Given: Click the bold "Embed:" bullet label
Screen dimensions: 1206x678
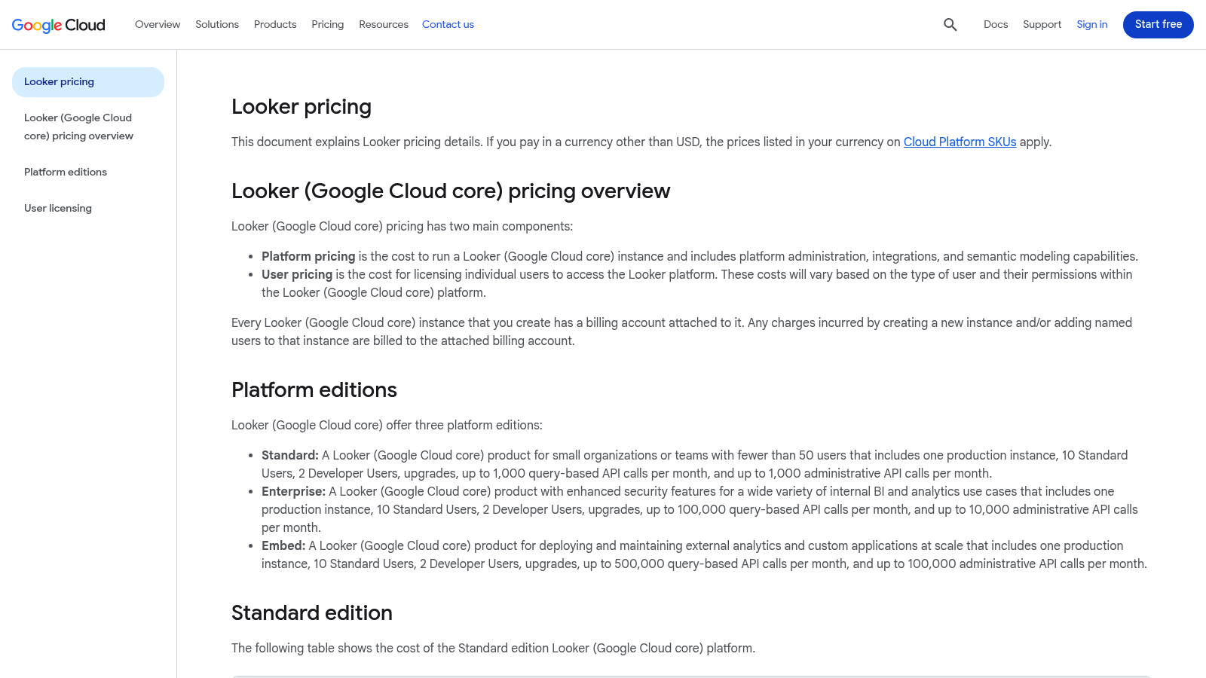Looking at the screenshot, I should (283, 545).
